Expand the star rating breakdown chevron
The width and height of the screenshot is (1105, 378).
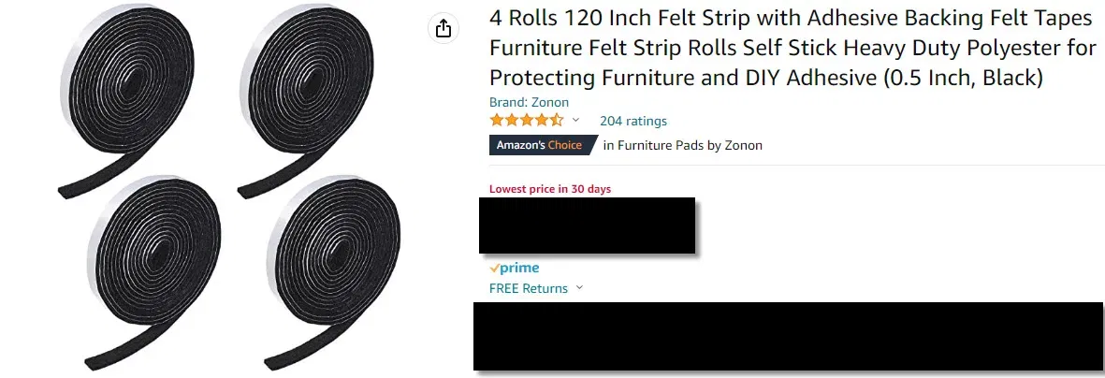click(x=575, y=121)
